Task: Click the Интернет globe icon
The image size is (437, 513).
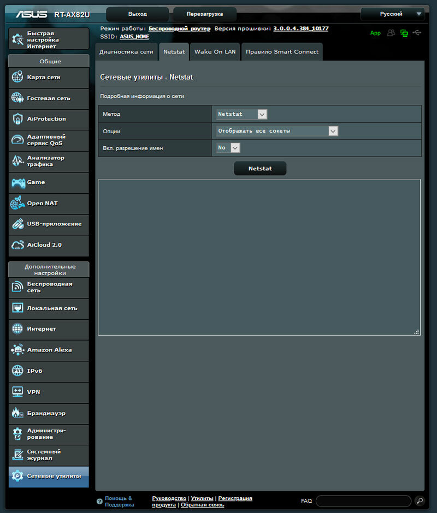Action: [17, 329]
